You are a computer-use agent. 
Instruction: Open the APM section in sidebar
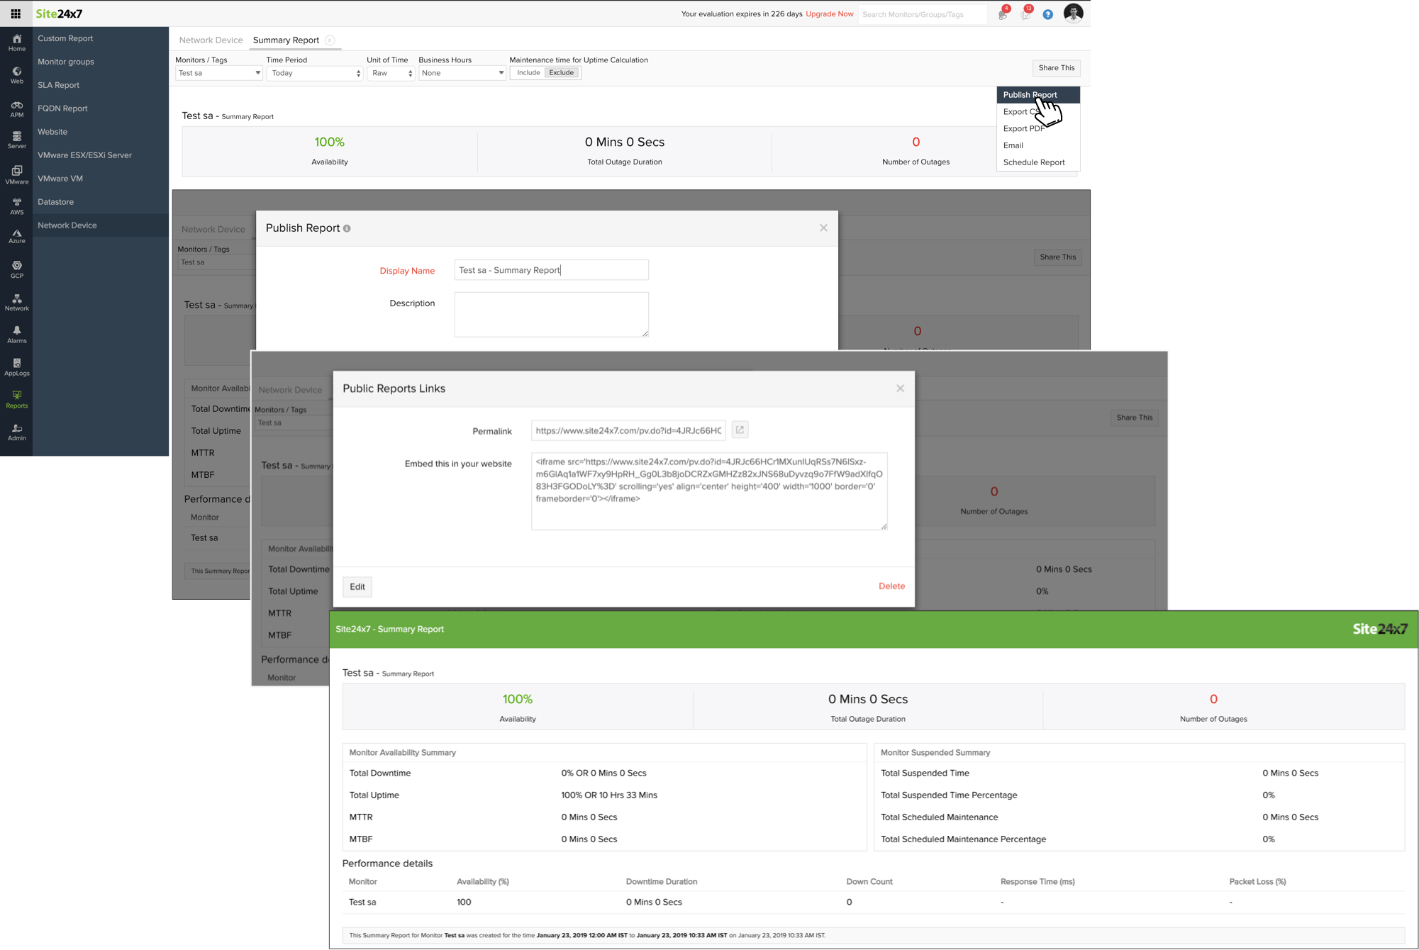[16, 108]
